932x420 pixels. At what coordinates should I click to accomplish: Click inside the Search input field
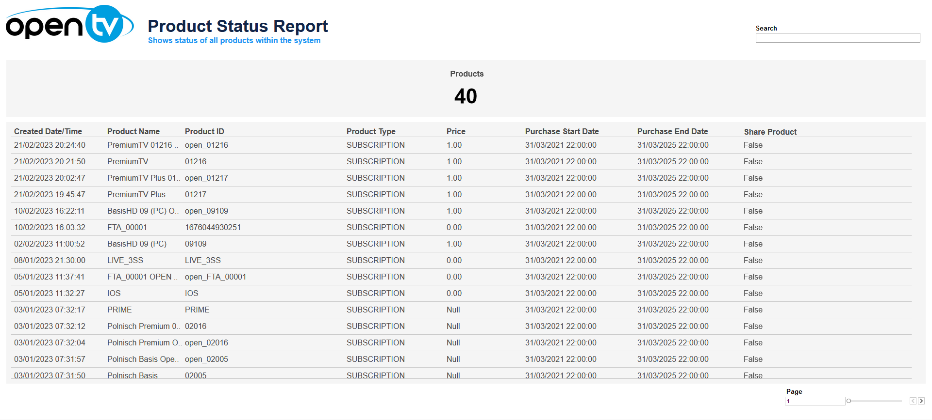837,38
